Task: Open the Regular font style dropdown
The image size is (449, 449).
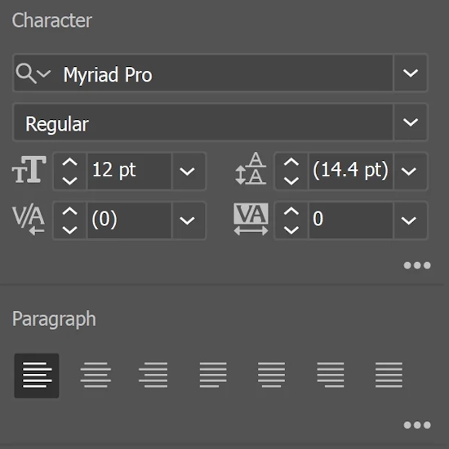Action: point(411,122)
